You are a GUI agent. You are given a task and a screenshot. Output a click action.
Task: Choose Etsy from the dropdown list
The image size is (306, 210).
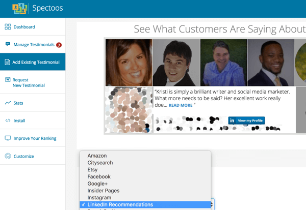145,170
